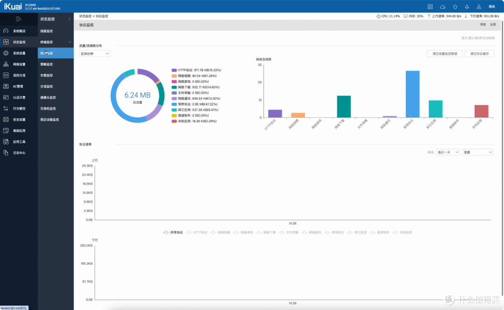
Task: Click 未知应用 red legend swatch
Action: pos(174,121)
